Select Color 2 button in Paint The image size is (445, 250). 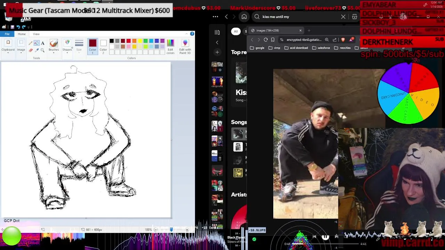(103, 46)
